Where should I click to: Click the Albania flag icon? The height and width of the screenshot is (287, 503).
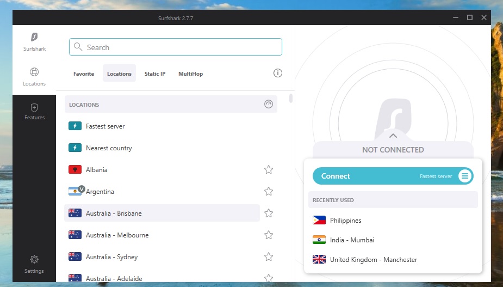pos(75,169)
